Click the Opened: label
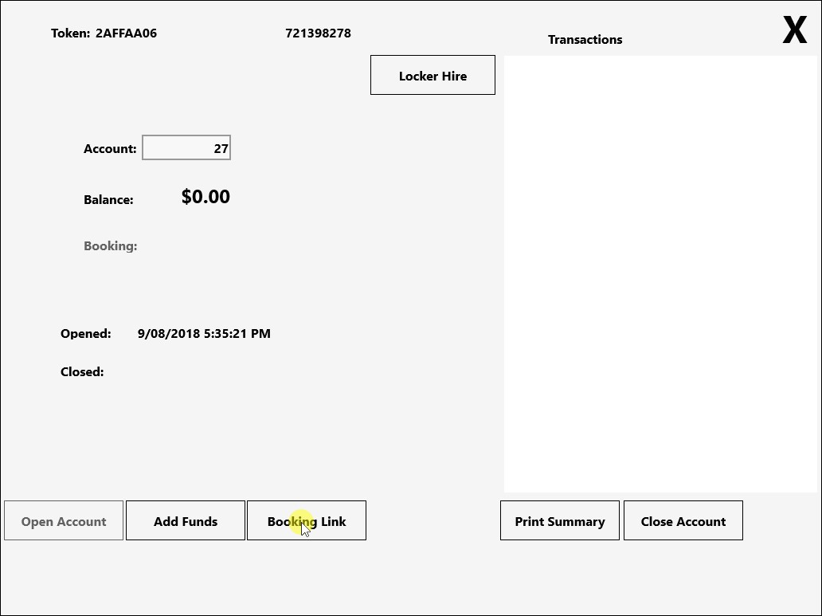The image size is (822, 616). pos(85,334)
